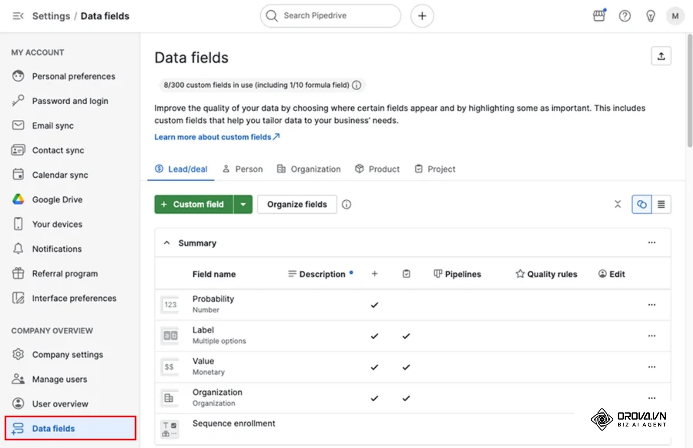This screenshot has height=448, width=693.
Task: Open Google Drive in sidebar
Action: tap(70, 200)
